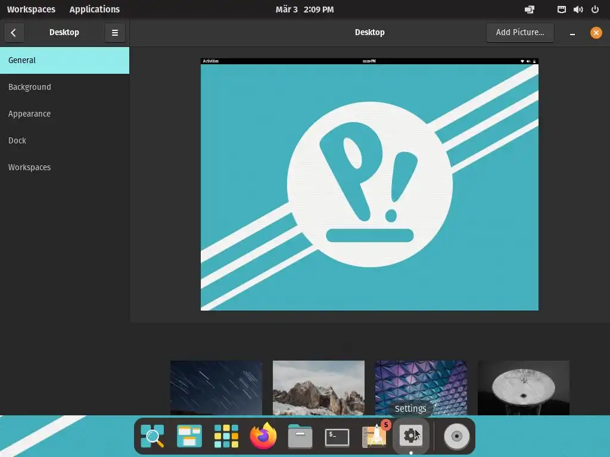610x457 pixels.
Task: Launch Firefox from the dock
Action: tap(263, 436)
